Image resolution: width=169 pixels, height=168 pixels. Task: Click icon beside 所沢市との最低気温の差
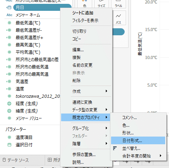click(x=9, y=59)
